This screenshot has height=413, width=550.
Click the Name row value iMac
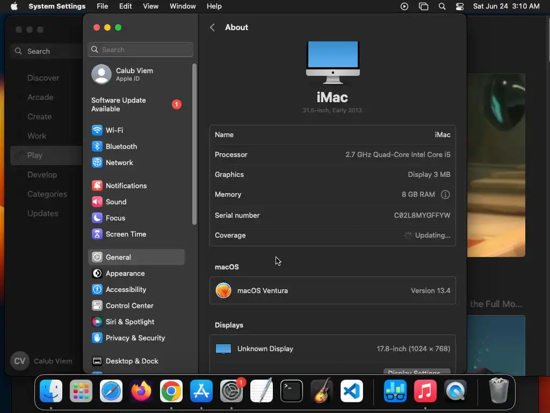click(443, 135)
